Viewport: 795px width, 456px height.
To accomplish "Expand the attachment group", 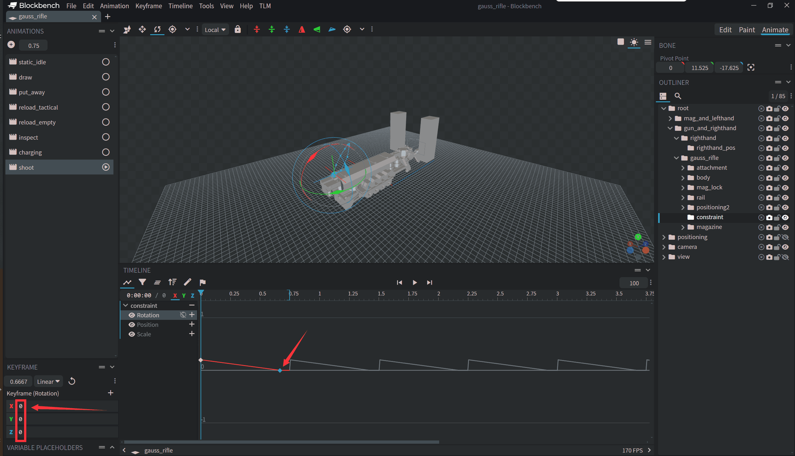I will (683, 168).
